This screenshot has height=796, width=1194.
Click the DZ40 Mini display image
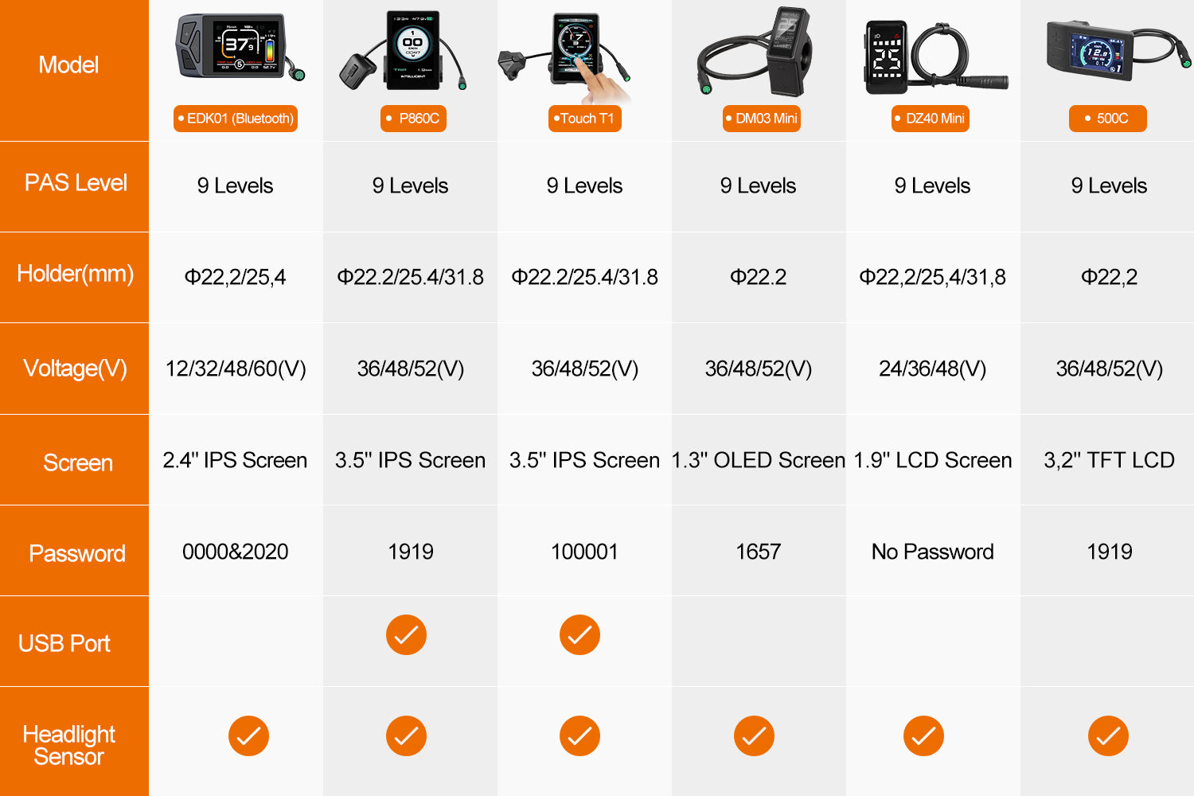coord(936,57)
